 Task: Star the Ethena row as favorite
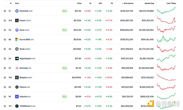coord(5,87)
